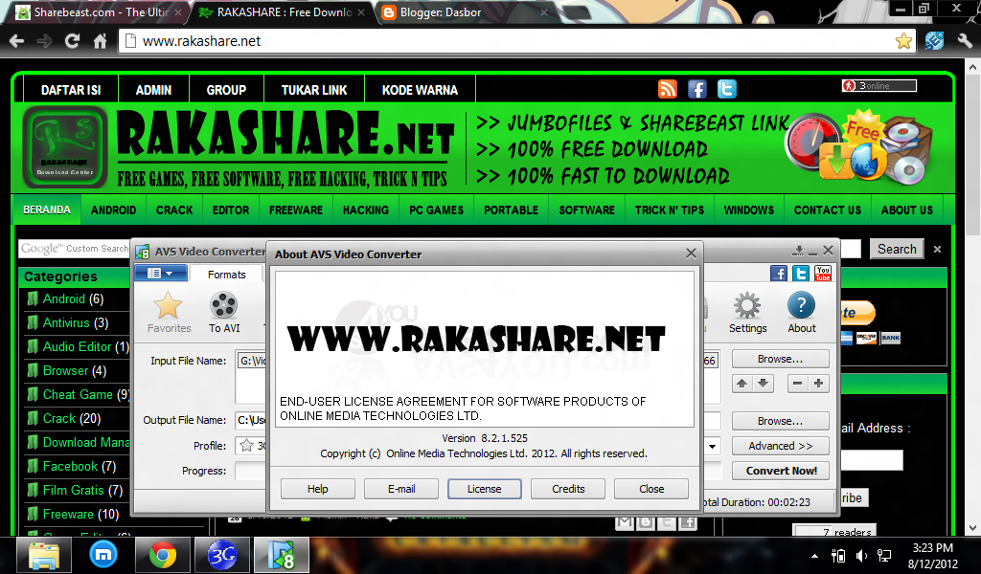Open the Cheat Game category link
The width and height of the screenshot is (981, 574).
coord(78,394)
